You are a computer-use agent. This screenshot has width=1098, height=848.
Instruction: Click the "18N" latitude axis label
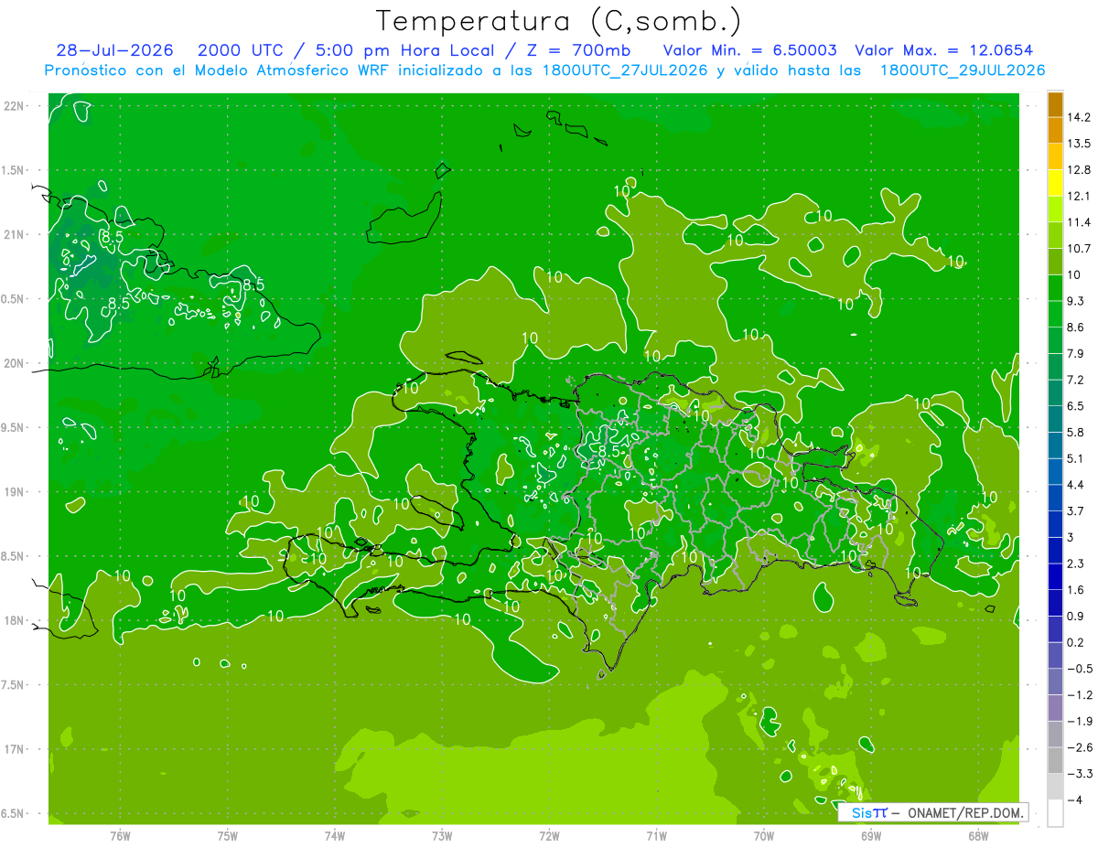(14, 621)
